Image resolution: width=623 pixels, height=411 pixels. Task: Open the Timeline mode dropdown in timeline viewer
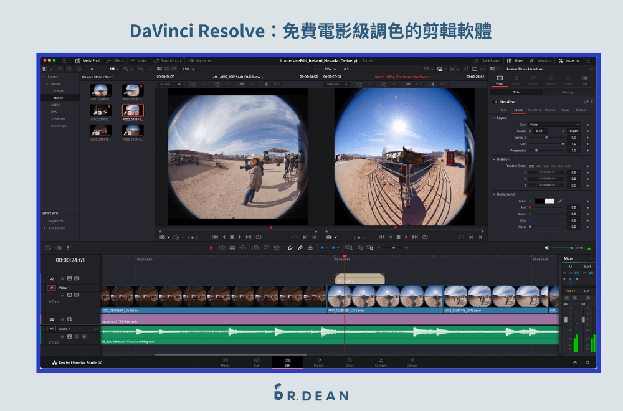pyautogui.click(x=336, y=84)
